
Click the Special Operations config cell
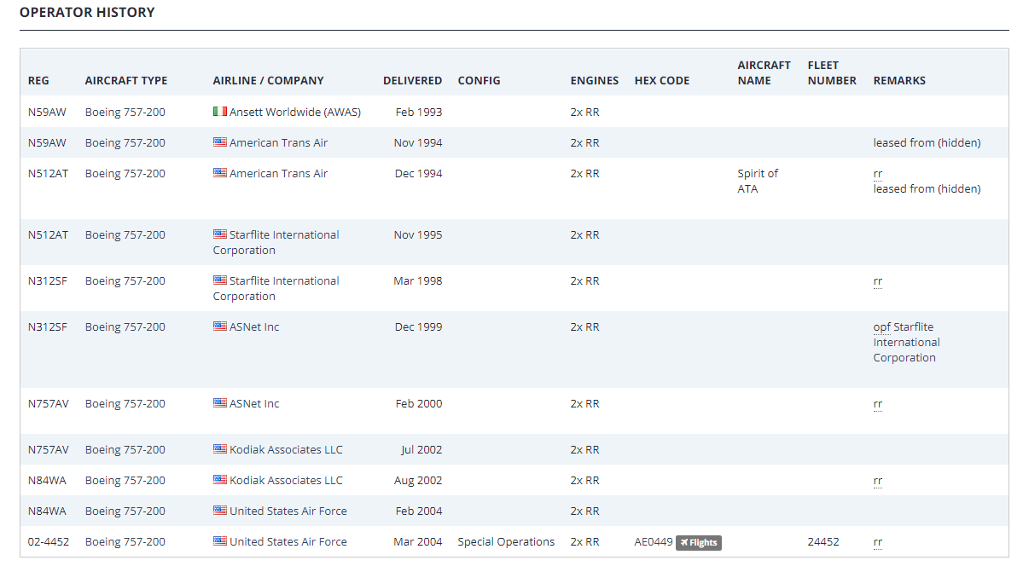(506, 541)
